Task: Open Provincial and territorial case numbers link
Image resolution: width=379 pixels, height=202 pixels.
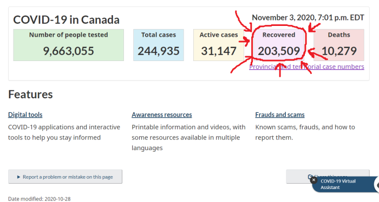Action: coord(307,67)
